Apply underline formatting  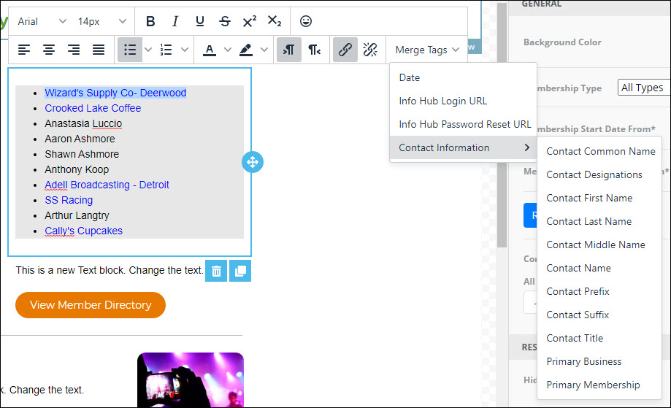pos(200,21)
